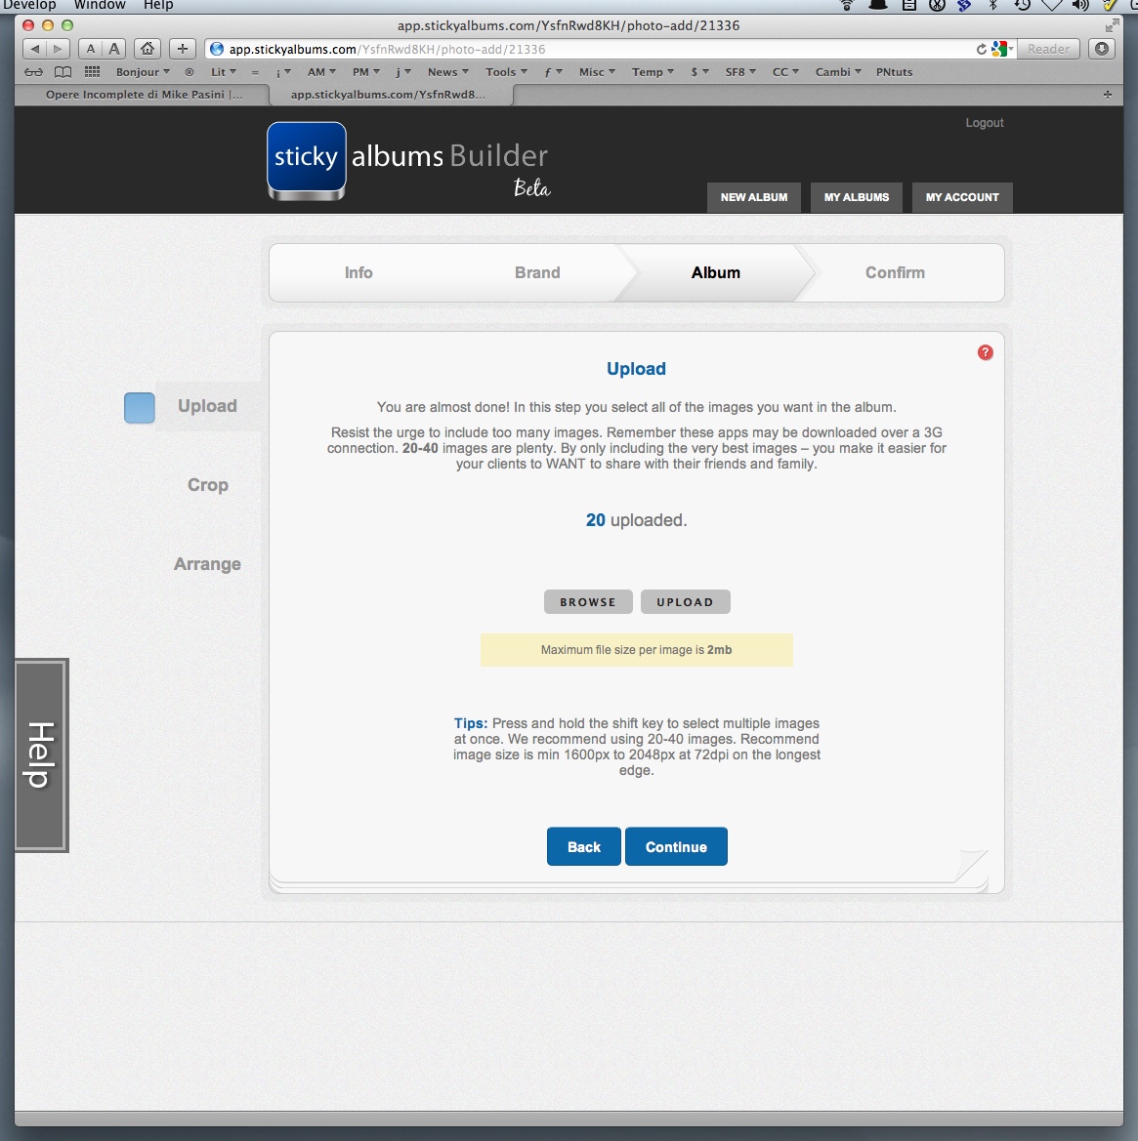1138x1141 pixels.
Task: Show Top Sites grid icon
Action: pos(93,72)
